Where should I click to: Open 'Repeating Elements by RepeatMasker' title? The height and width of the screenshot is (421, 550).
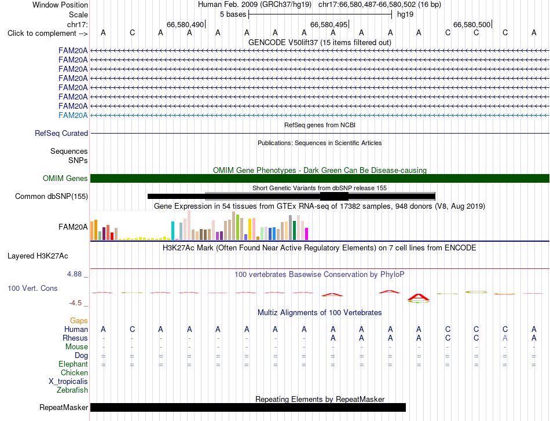(x=320, y=399)
